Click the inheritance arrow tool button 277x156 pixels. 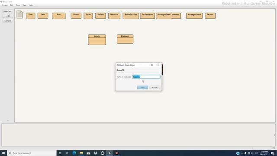click(x=8, y=16)
